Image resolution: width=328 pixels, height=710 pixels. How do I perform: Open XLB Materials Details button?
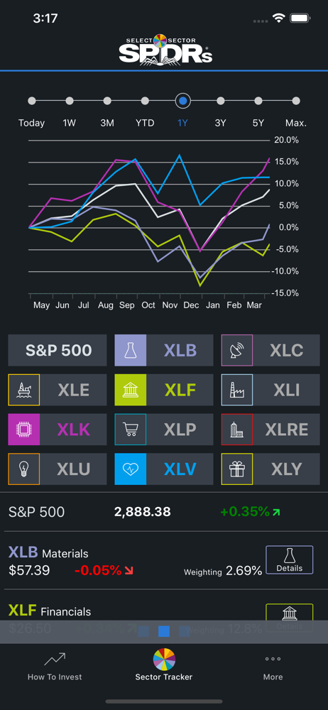[x=290, y=559]
